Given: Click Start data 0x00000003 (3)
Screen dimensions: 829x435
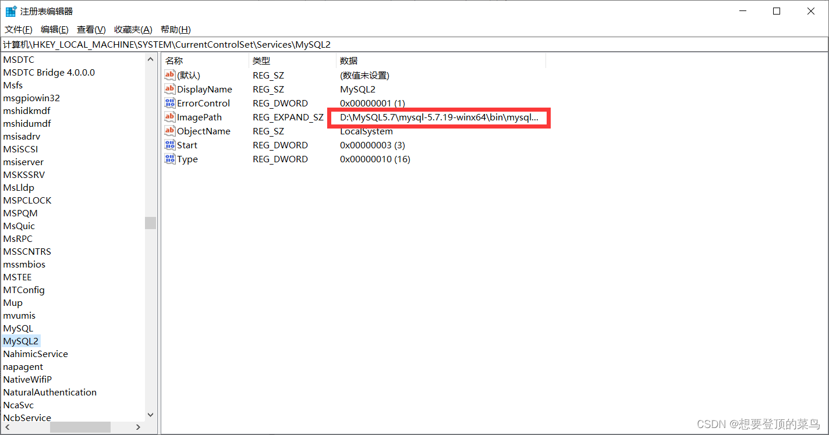Looking at the screenshot, I should pos(373,145).
